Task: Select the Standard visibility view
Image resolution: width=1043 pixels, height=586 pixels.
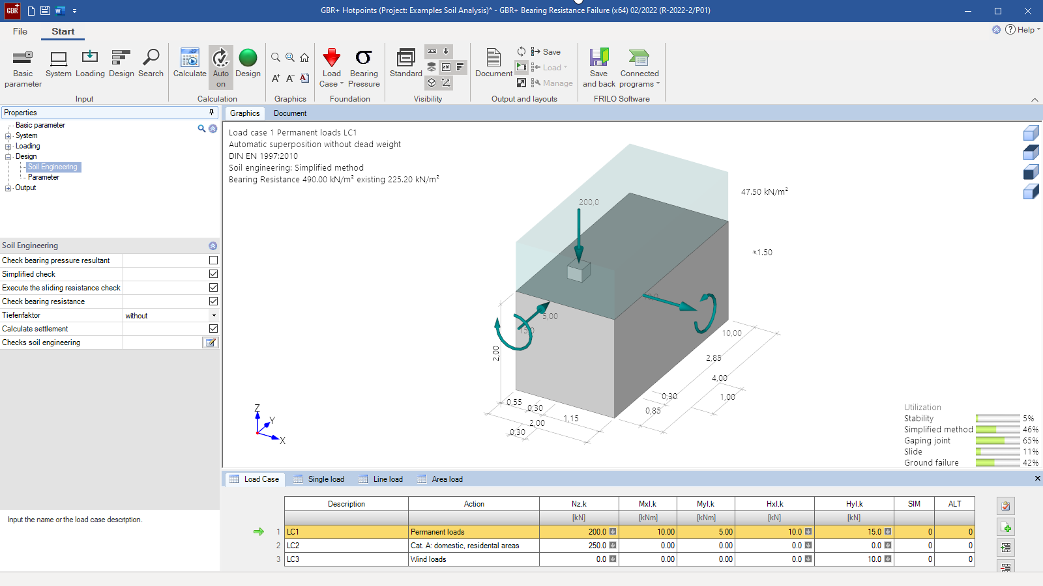Action: point(406,64)
